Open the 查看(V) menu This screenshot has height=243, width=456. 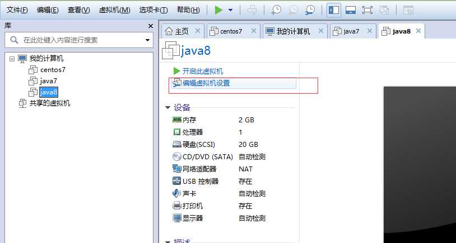pos(79,10)
